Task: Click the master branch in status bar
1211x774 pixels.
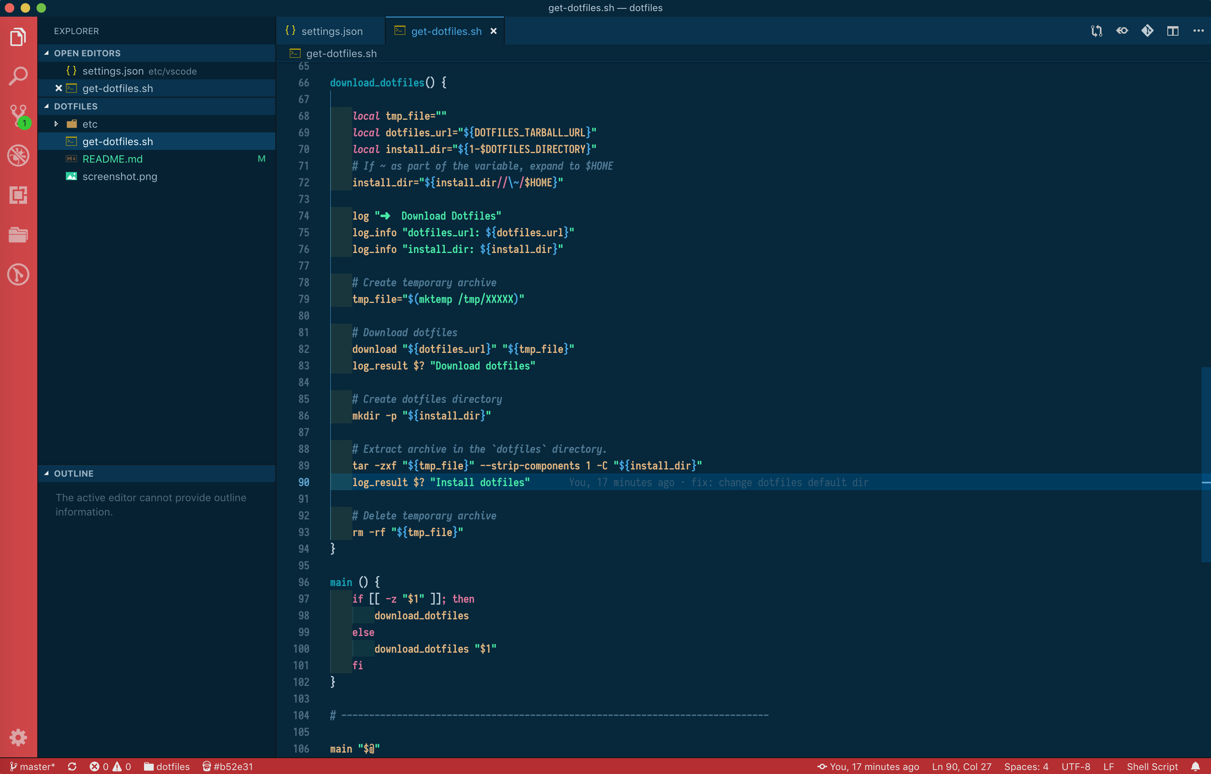Action: click(32, 766)
